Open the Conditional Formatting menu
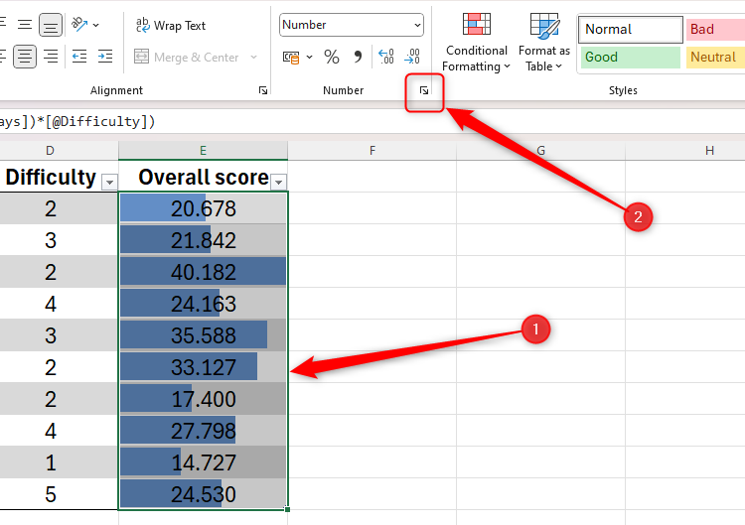Screen dimensions: 745x525 pyautogui.click(x=476, y=44)
